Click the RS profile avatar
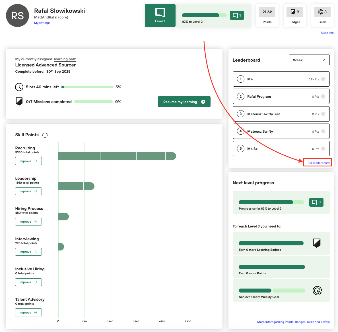This screenshot has height=332, width=338. tap(17, 16)
